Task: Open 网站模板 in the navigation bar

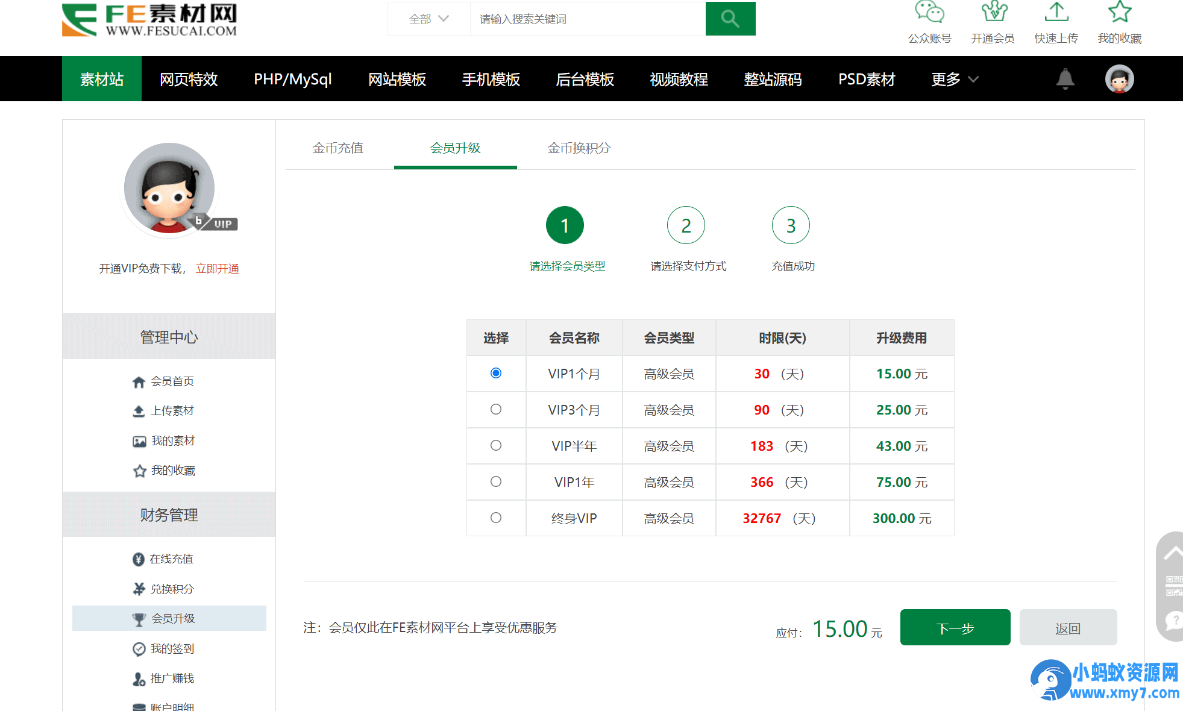Action: tap(397, 79)
